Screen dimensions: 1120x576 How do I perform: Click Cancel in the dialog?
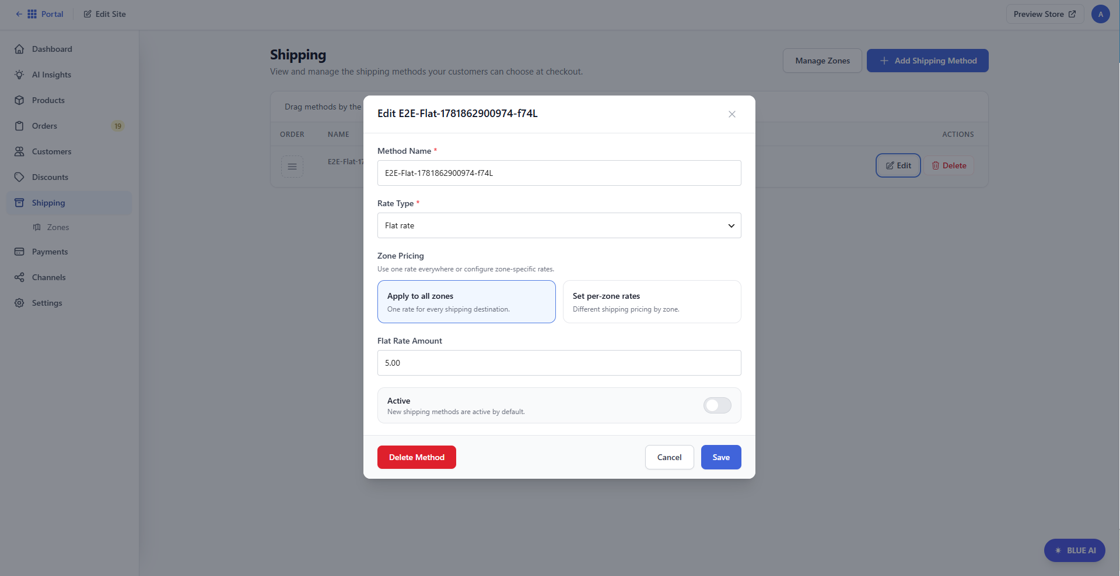[x=669, y=457]
